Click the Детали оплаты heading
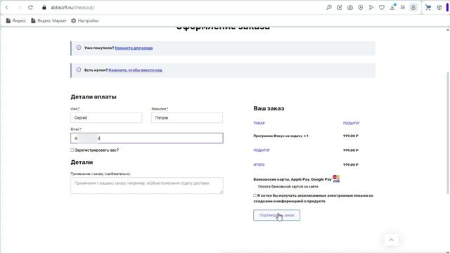This screenshot has width=450, height=253. (x=94, y=97)
